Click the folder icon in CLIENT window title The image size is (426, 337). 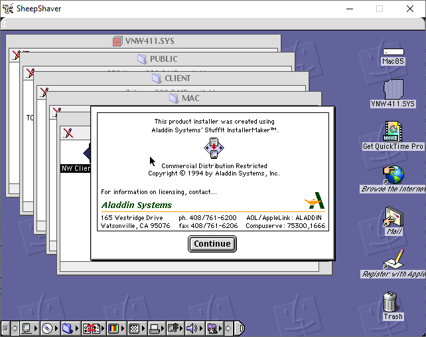(156, 78)
